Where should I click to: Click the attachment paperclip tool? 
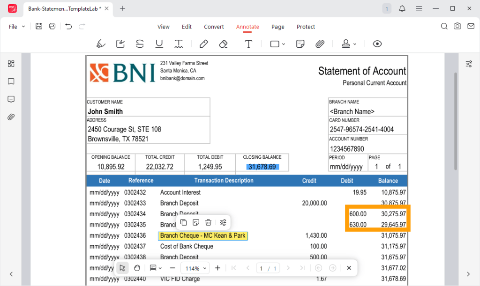pos(320,44)
